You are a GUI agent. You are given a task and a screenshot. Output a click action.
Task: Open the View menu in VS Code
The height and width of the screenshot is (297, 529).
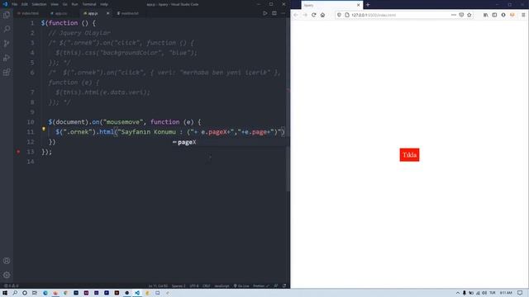pos(55,4)
